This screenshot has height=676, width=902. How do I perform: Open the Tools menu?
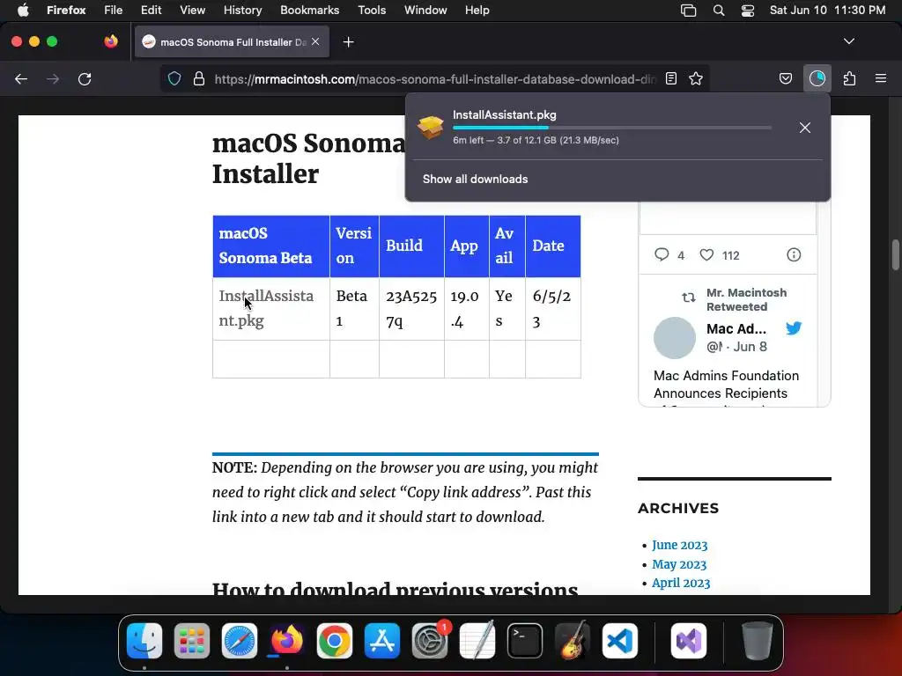pos(372,11)
